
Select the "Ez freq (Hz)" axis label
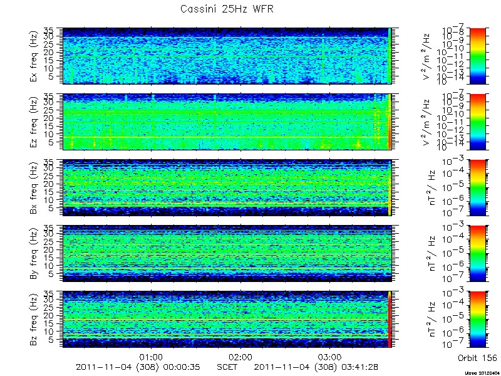34,122
